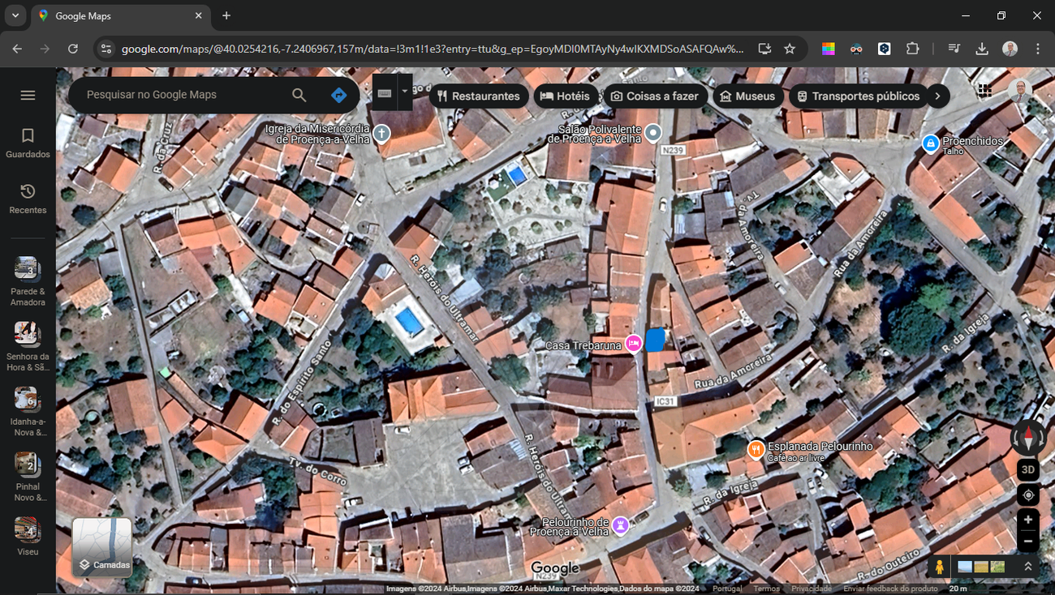Open the Google Maps hamburger menu

point(28,96)
